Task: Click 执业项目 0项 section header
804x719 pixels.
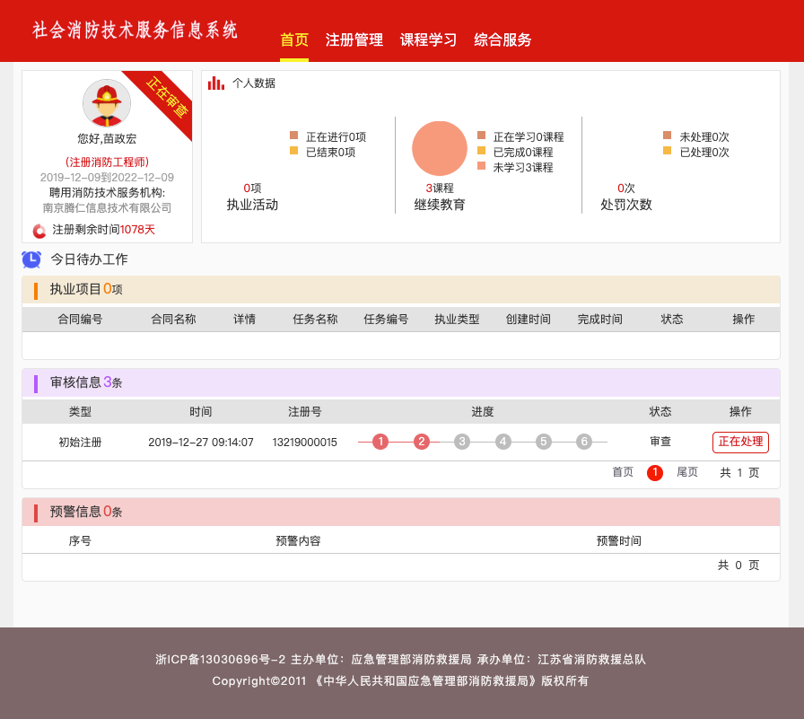Action: tap(401, 289)
